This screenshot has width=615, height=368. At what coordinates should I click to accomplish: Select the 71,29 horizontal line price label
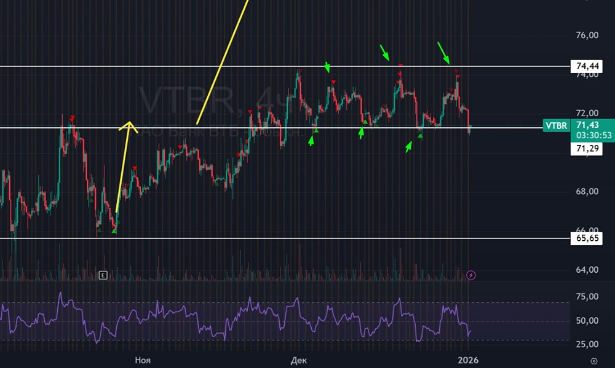[586, 148]
